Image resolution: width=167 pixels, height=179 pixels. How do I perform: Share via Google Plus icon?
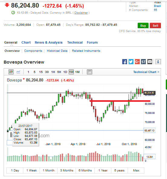137,62
